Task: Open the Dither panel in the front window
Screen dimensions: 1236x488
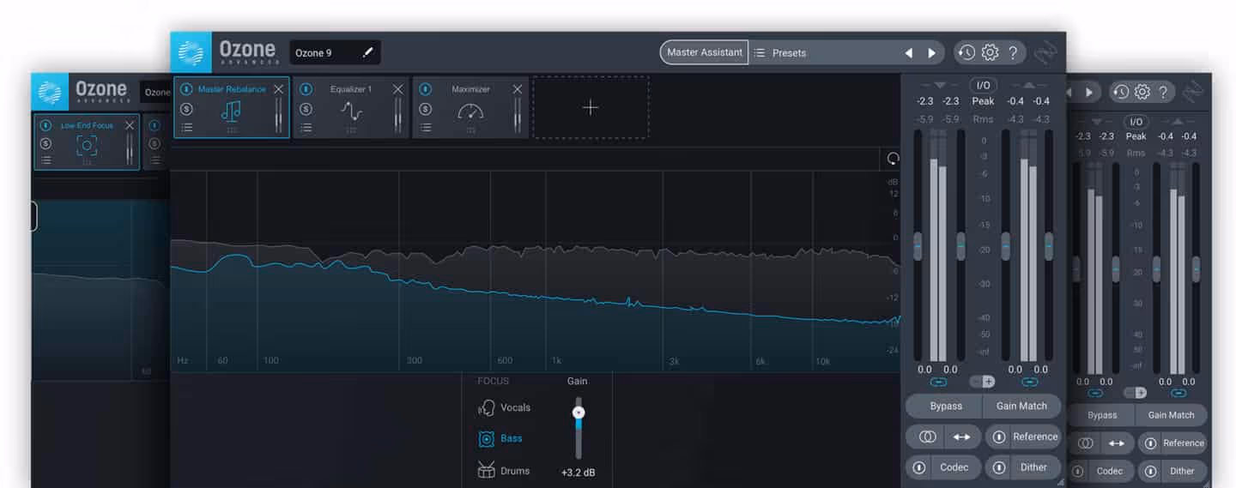Action: click(x=1033, y=467)
